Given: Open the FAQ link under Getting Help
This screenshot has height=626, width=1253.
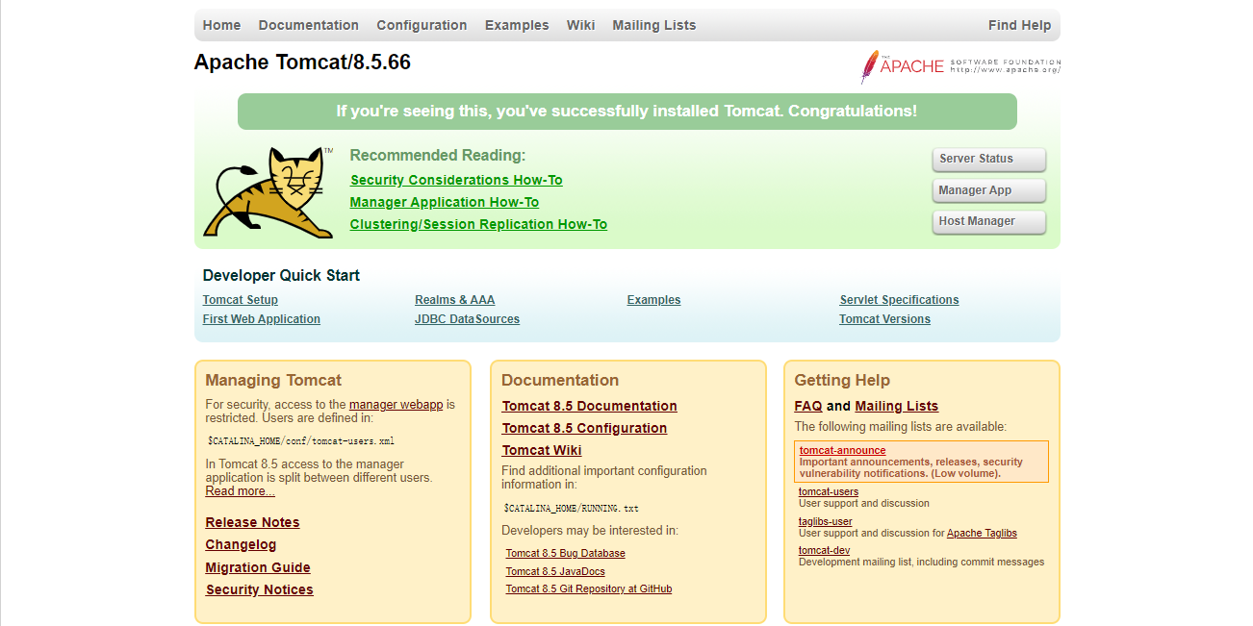Looking at the screenshot, I should (808, 406).
